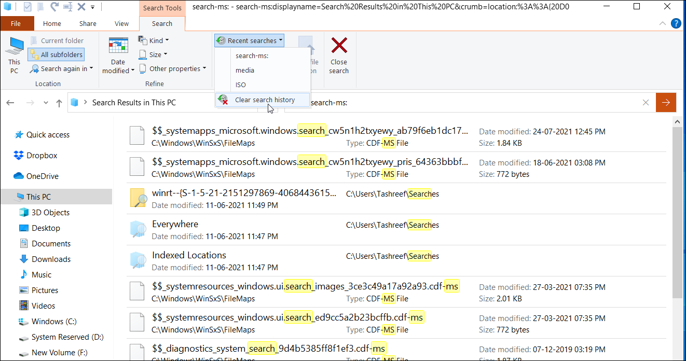
Task: Open Customize Quick Access Toolbar dropdown arrow
Action: point(93,7)
